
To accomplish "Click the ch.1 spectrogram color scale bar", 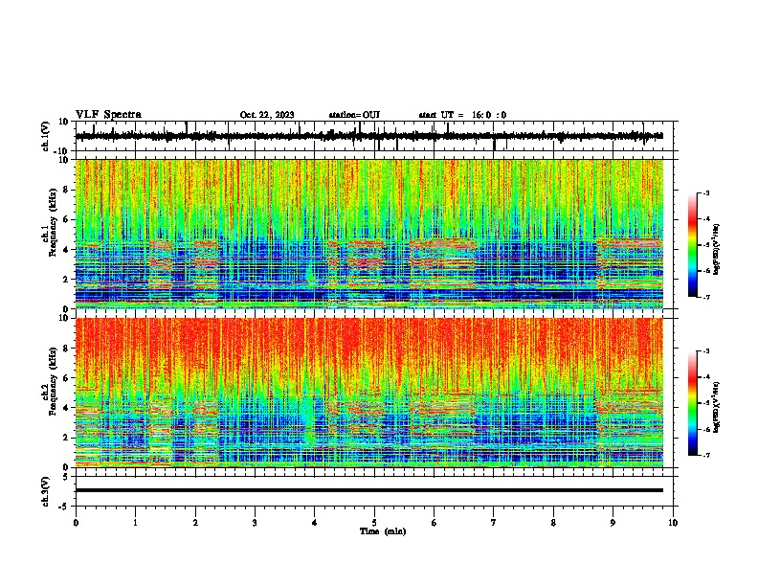I will 693,245.
